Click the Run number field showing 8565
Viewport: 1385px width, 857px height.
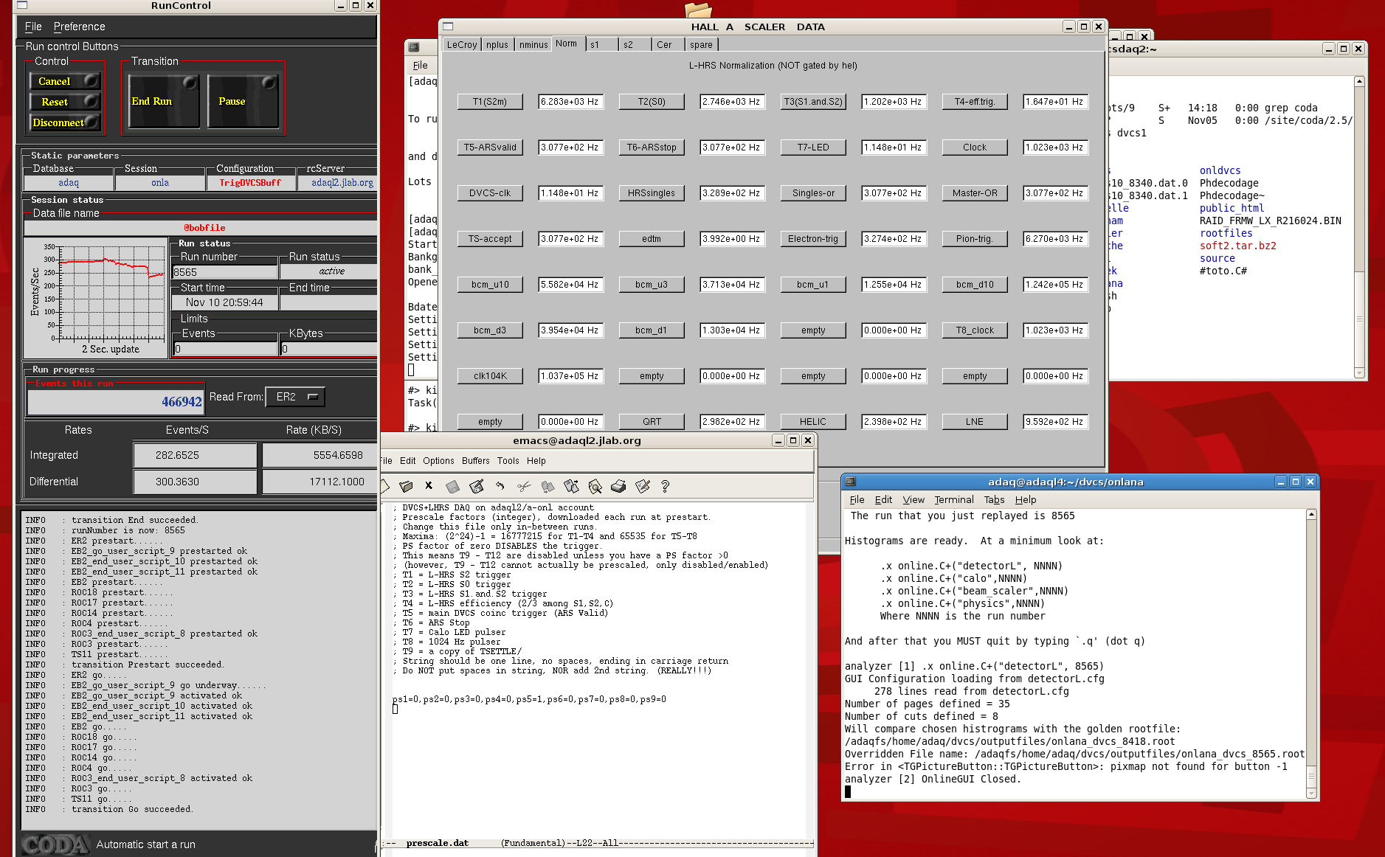pyautogui.click(x=225, y=272)
